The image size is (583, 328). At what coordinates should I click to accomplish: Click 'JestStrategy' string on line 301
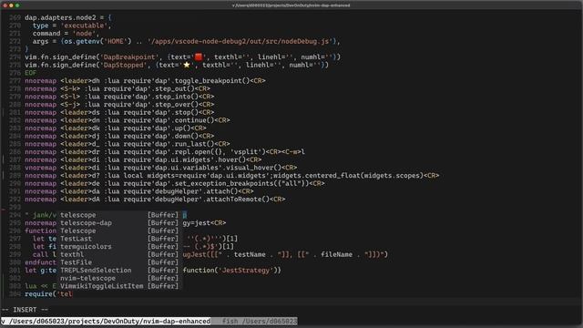[x=245, y=271]
